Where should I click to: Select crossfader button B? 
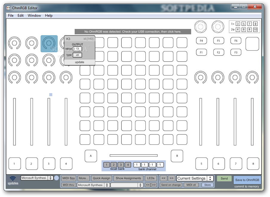[x=177, y=156]
